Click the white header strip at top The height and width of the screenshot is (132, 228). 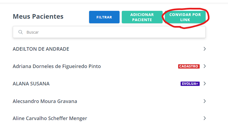coord(114,1)
